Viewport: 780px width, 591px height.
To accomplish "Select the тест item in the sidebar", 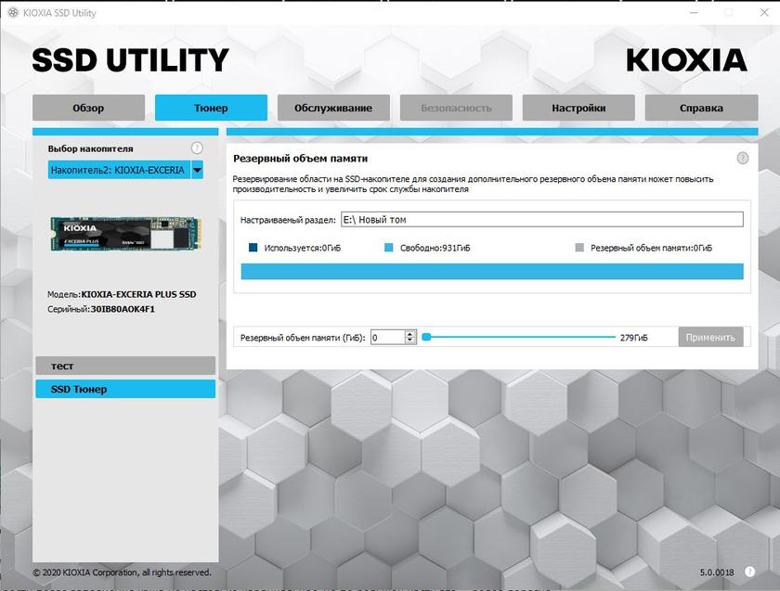I will 125,366.
